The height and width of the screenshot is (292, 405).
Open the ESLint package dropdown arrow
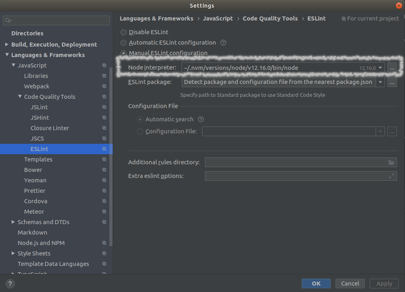click(x=380, y=82)
